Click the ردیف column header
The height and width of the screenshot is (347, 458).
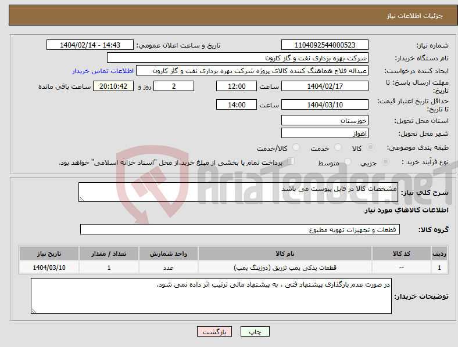tap(439, 254)
